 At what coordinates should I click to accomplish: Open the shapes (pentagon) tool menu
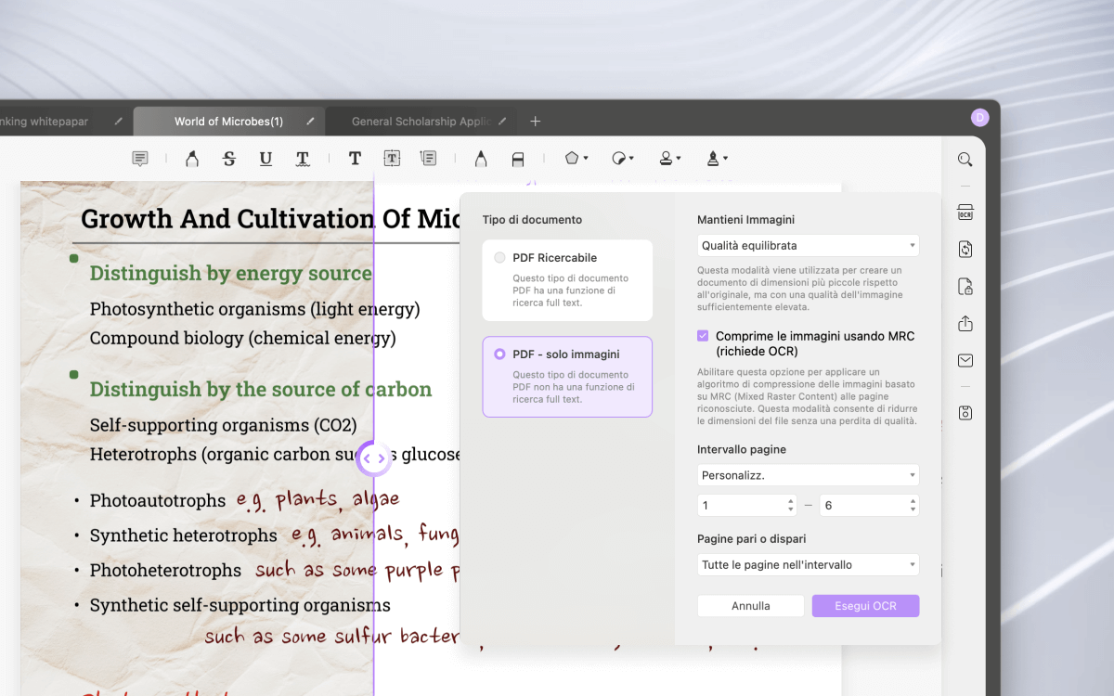[576, 159]
